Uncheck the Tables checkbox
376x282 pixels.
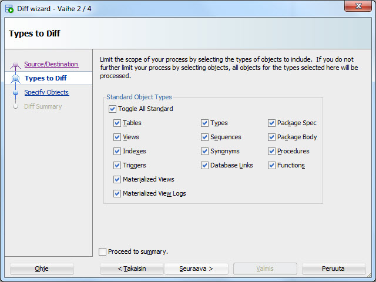117,123
